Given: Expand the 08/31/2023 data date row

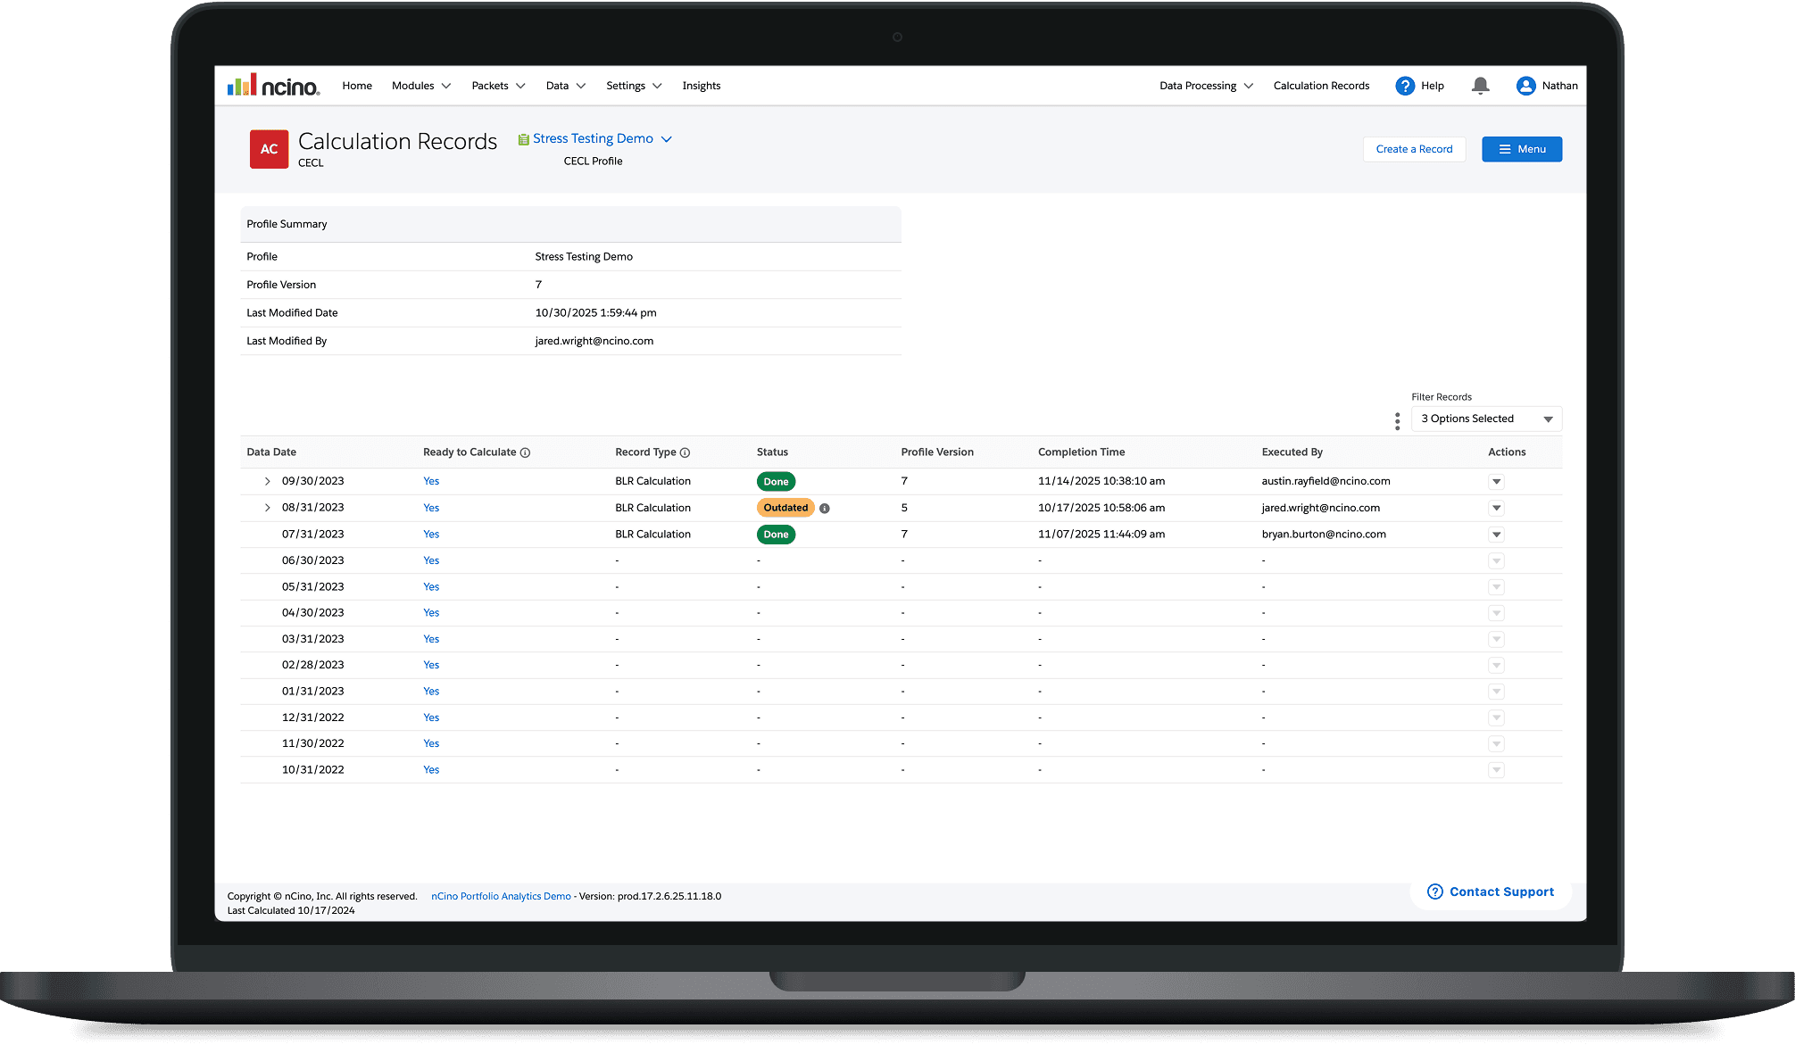Looking at the screenshot, I should [267, 508].
